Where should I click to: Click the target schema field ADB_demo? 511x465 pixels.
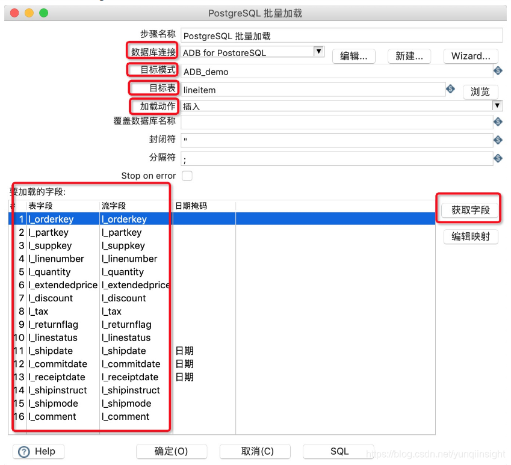click(x=336, y=72)
